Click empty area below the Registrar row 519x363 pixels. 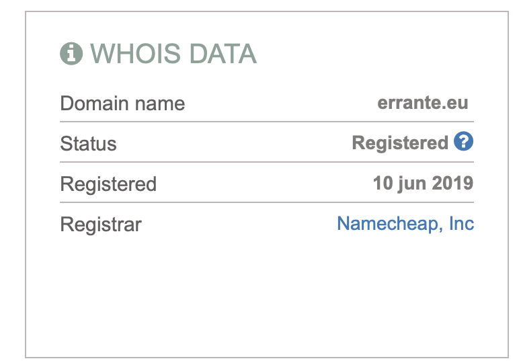tap(267, 294)
